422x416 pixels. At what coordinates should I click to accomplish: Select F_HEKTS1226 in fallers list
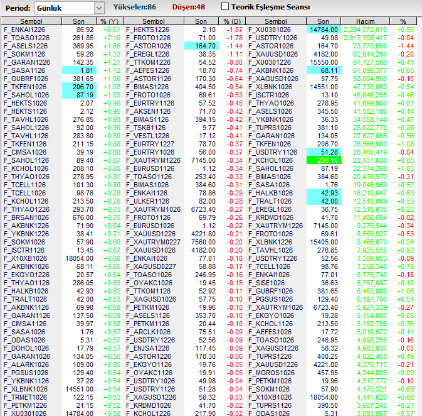tap(148, 30)
